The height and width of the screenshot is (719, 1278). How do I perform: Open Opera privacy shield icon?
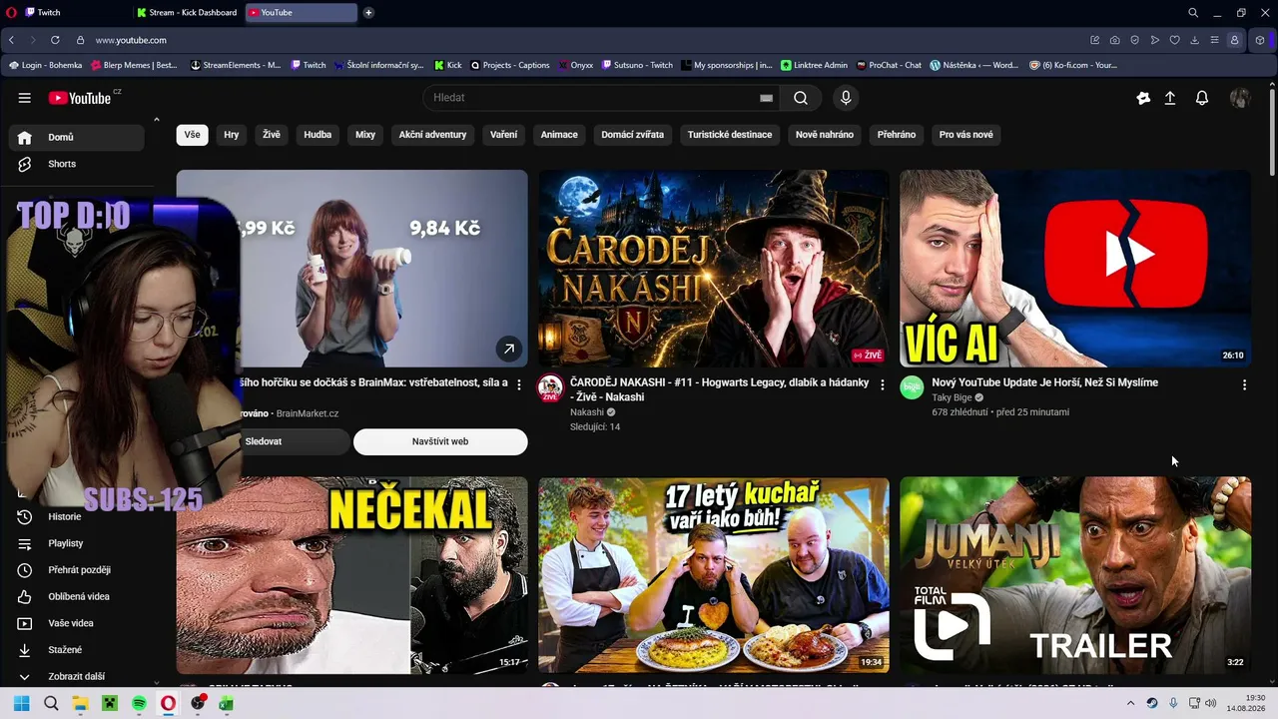tap(1134, 40)
